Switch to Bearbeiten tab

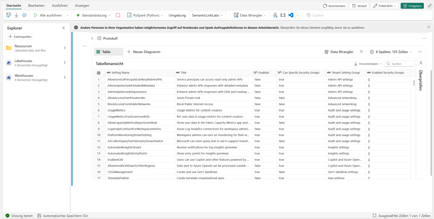(36, 5)
